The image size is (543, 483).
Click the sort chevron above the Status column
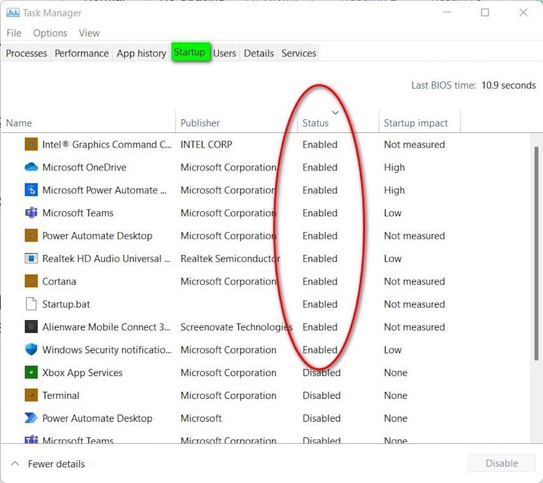coord(335,113)
